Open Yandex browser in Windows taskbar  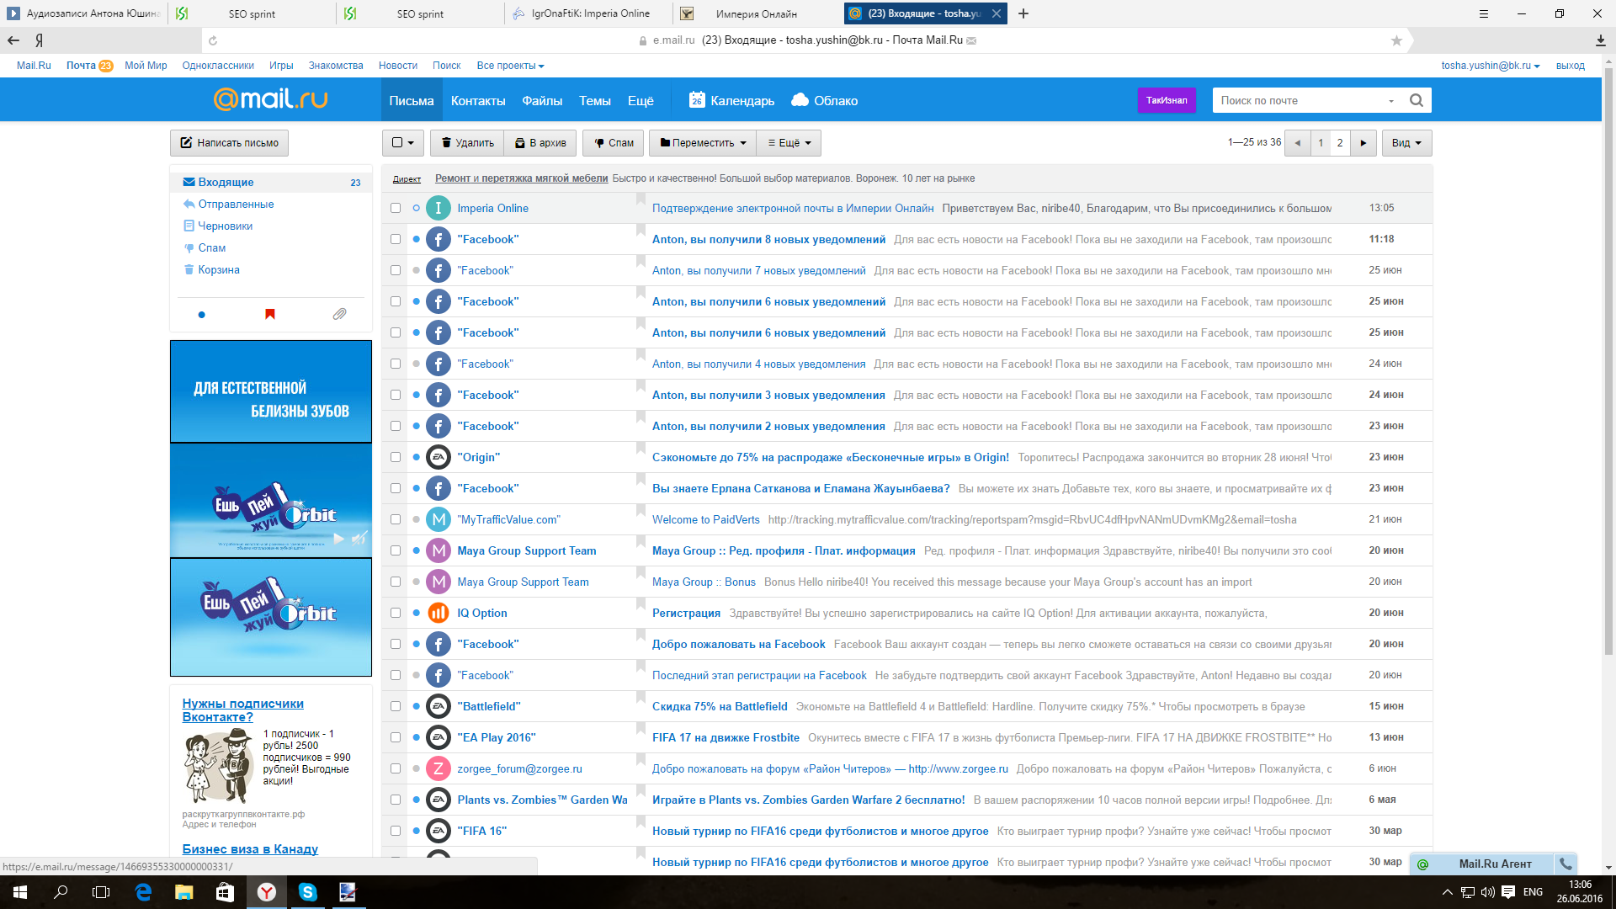tap(266, 892)
